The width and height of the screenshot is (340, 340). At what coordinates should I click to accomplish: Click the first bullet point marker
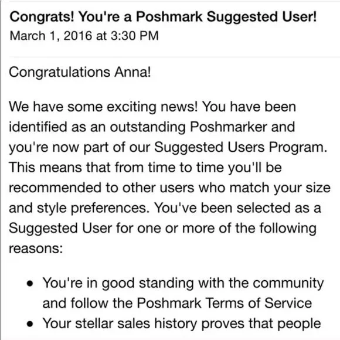click(x=30, y=284)
